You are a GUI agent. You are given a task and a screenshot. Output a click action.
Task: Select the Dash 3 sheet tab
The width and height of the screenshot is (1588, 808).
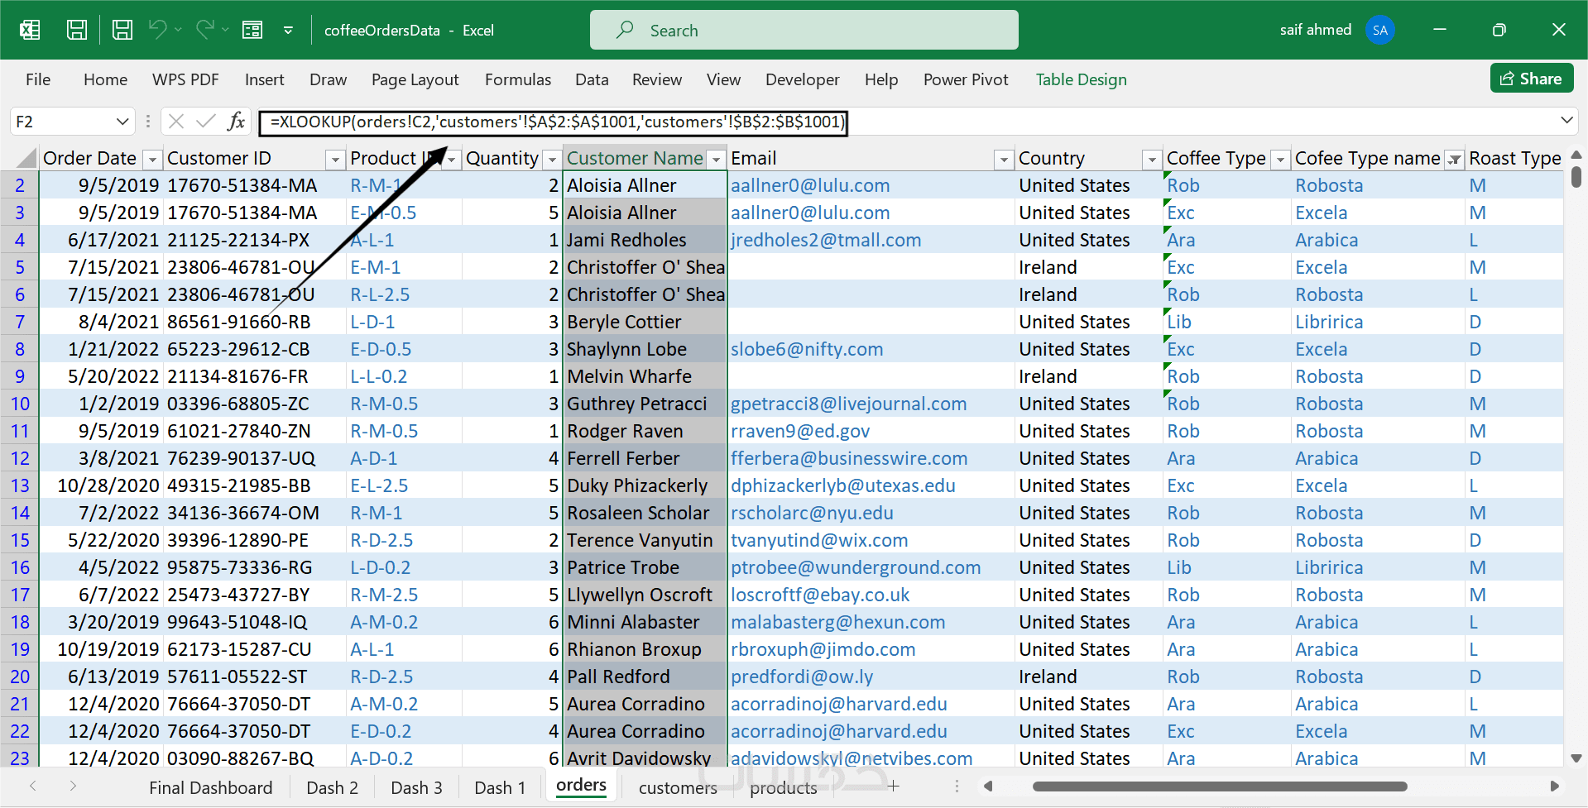416,787
